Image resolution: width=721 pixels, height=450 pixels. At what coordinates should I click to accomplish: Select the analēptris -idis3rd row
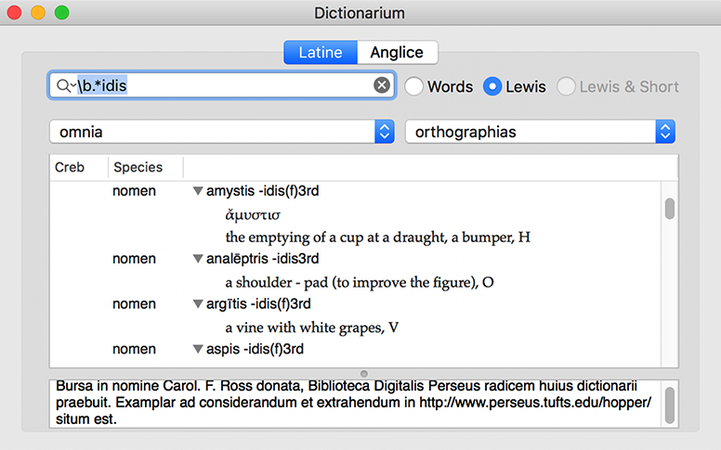pyautogui.click(x=355, y=259)
